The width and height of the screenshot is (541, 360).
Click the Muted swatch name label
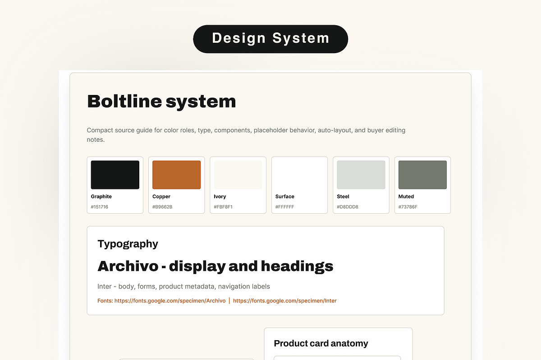(406, 197)
